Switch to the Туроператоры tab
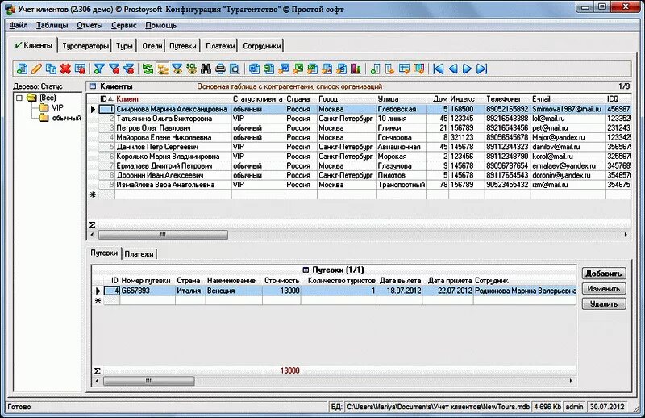This screenshot has height=418, width=645. [x=85, y=46]
